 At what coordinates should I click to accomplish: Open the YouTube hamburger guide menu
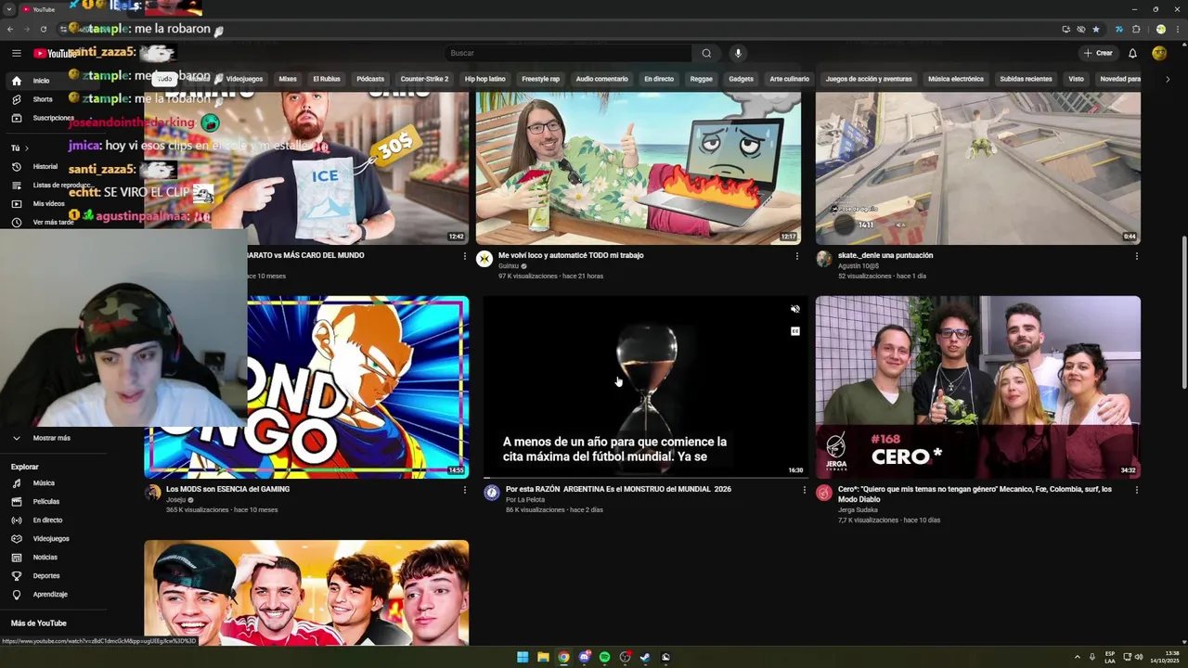[x=16, y=53]
